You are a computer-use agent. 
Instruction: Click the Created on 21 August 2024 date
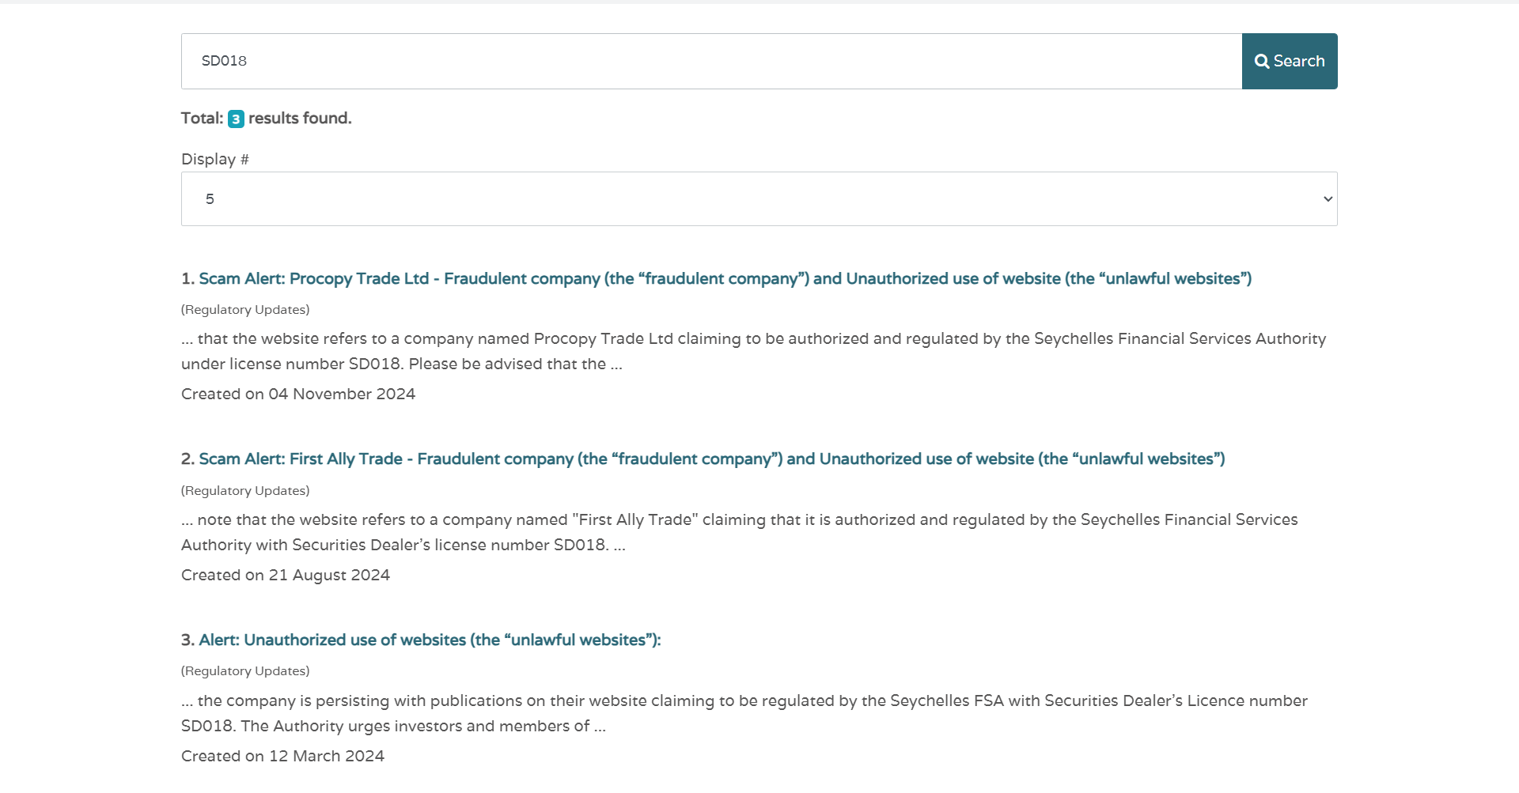[x=286, y=575]
